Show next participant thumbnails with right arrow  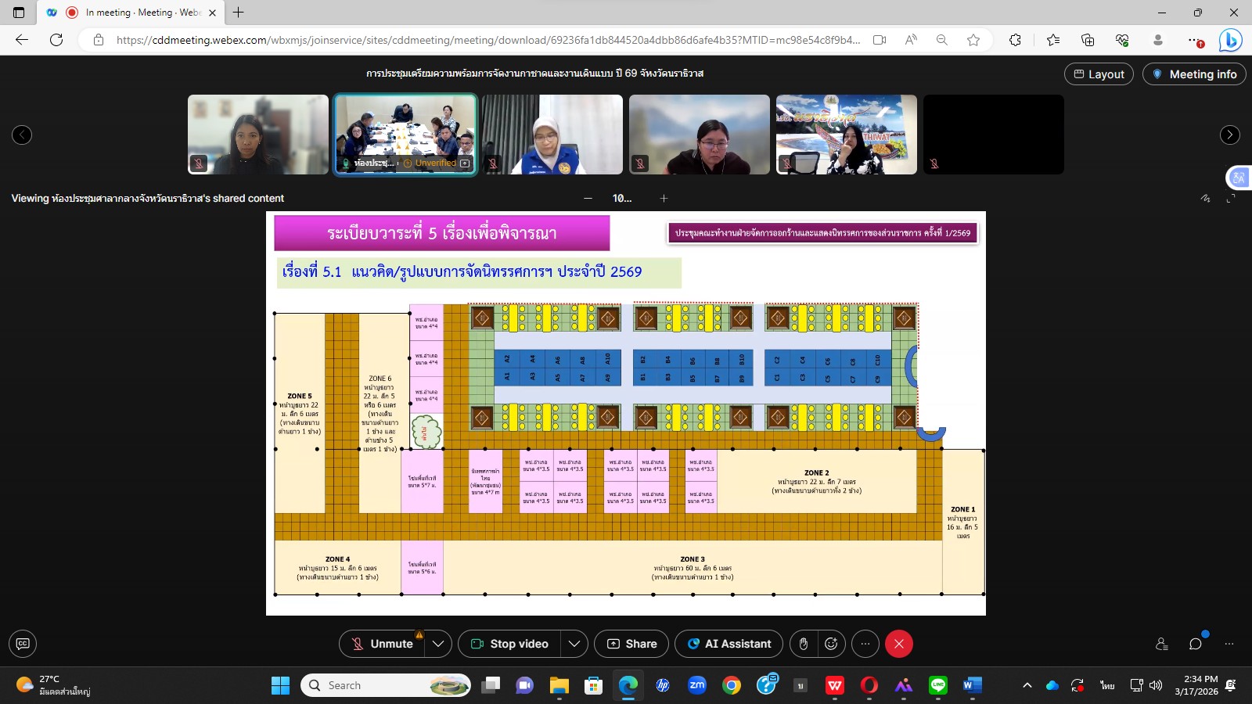point(1229,135)
